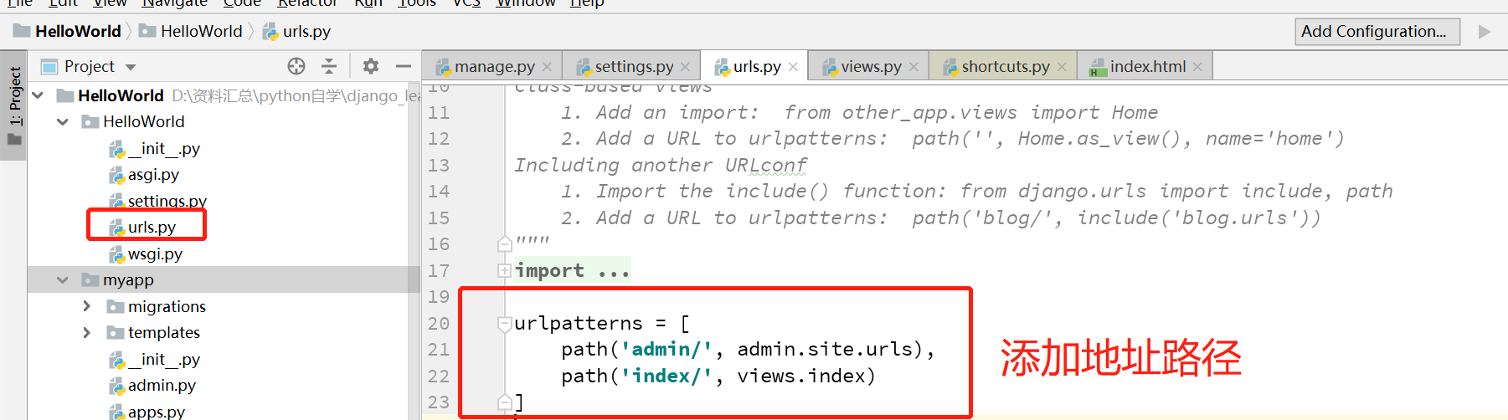Select apps.py in the project tree
This screenshot has width=1508, height=420.
pyautogui.click(x=157, y=412)
